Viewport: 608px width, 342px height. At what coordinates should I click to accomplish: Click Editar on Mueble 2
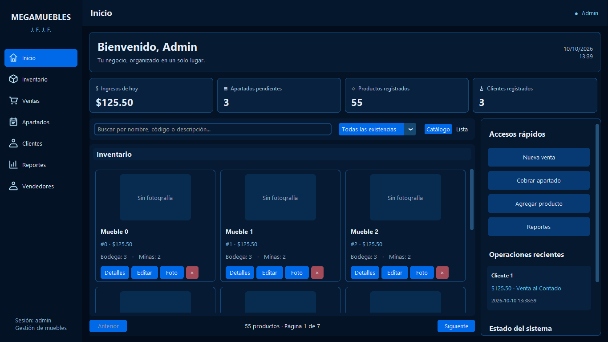tap(395, 273)
